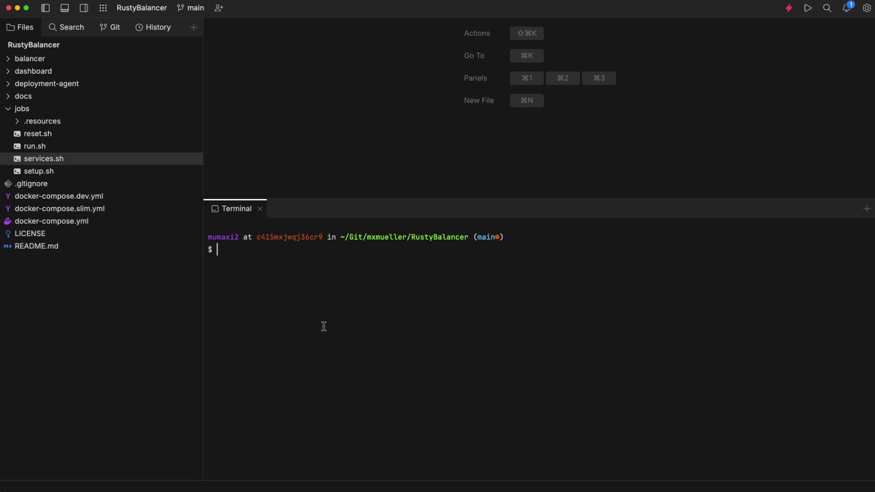Open the grid apps menu icon
Viewport: 875px width, 492px height.
(x=103, y=8)
